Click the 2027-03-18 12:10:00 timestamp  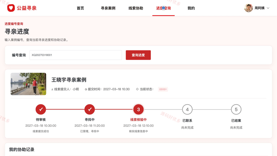click(138, 126)
